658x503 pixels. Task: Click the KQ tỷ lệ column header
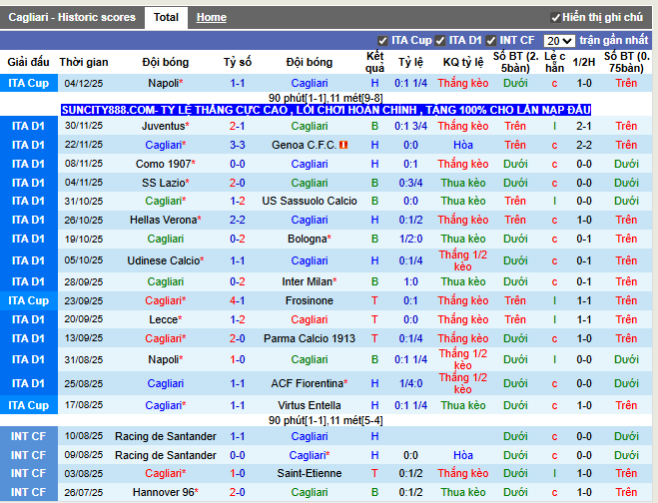463,62
